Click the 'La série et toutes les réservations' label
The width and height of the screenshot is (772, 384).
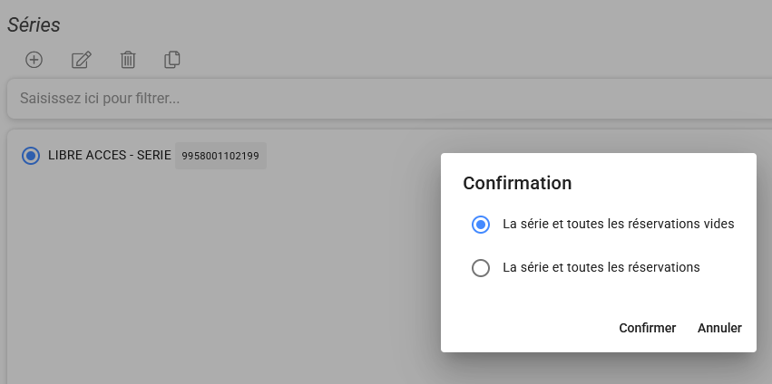coord(601,268)
